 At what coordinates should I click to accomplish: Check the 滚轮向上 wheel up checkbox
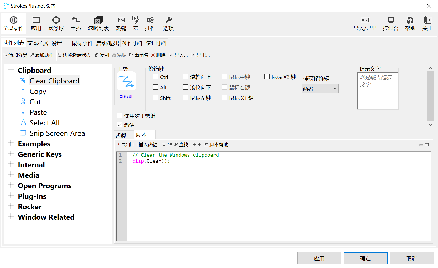pyautogui.click(x=185, y=77)
